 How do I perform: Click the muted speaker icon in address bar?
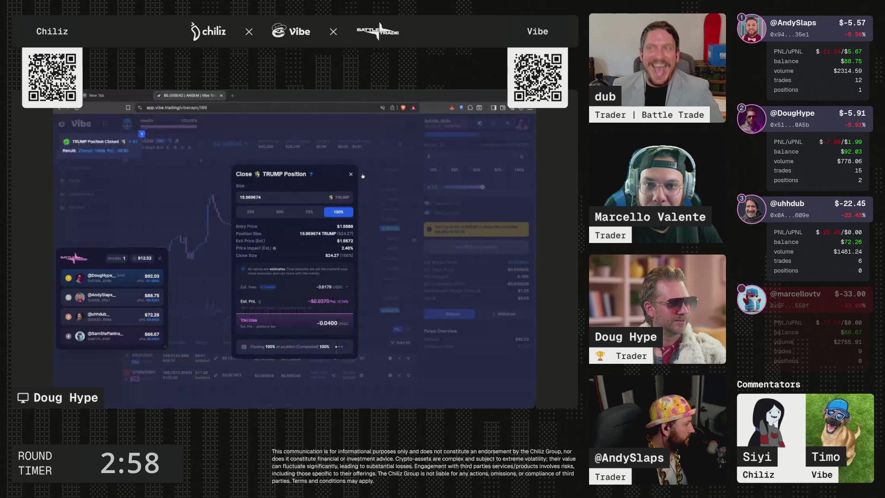(383, 107)
